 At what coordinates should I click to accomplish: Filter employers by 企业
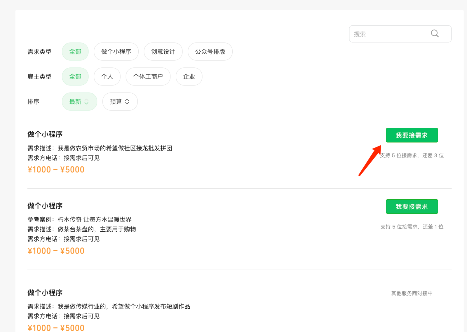coord(189,77)
